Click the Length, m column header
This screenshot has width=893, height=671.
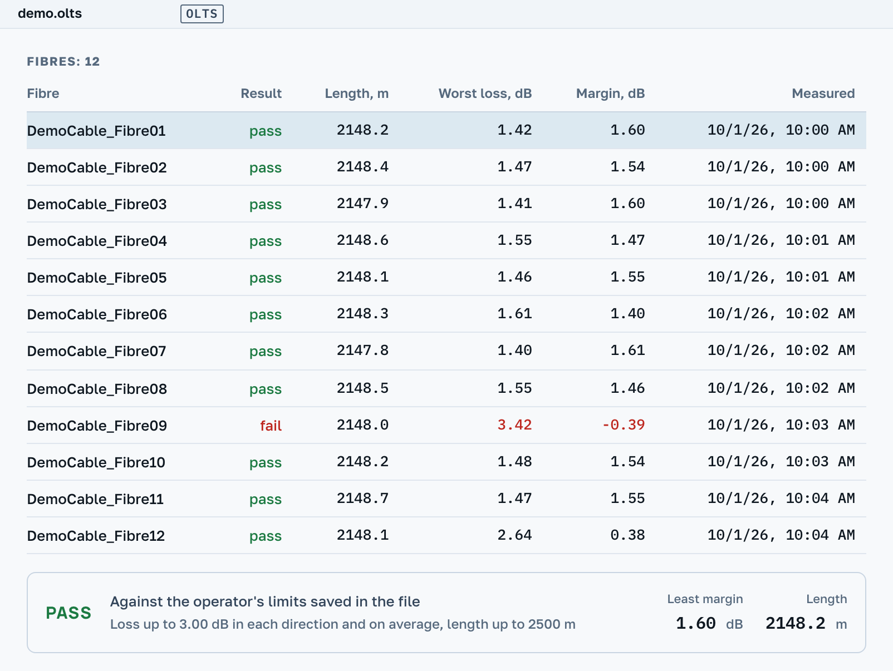click(357, 93)
